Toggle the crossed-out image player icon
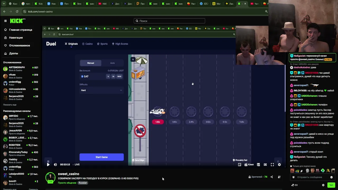The image size is (338, 190). 258,164
